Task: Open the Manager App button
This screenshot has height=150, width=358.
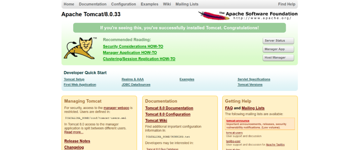Action: pyautogui.click(x=278, y=49)
